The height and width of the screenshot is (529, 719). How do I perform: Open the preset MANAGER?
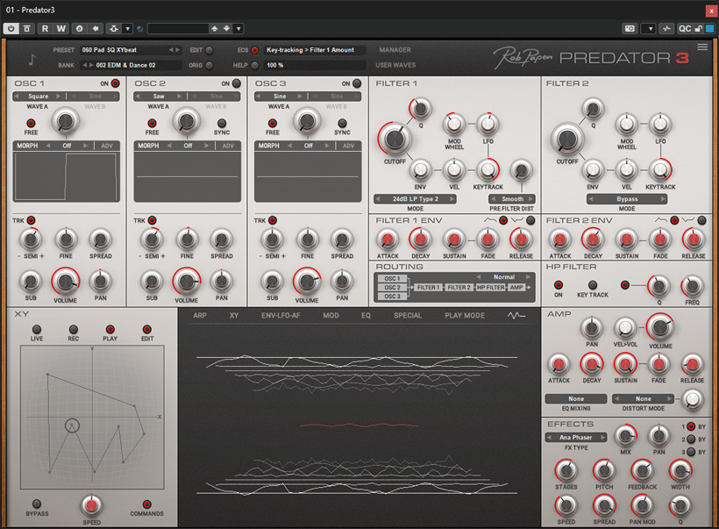pyautogui.click(x=395, y=49)
